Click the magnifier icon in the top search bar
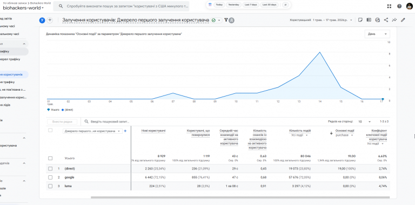The width and height of the screenshot is (415, 205). (61, 6)
